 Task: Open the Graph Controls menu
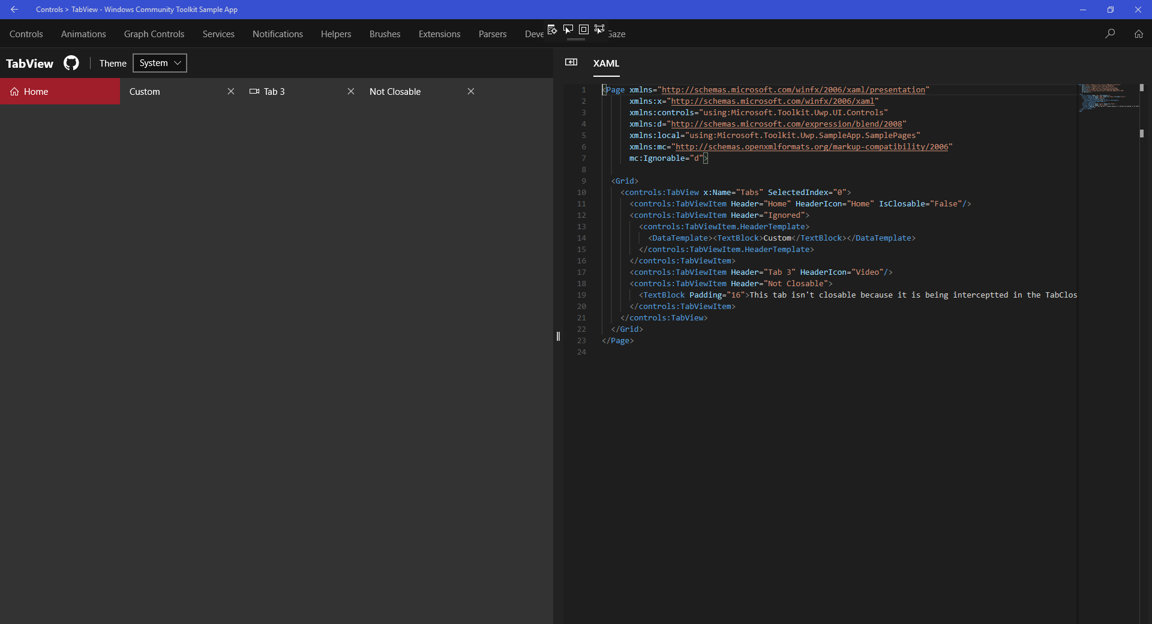(154, 34)
